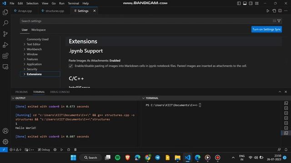Open Remote Explorer view
The height and width of the screenshot is (163, 291).
(x=5, y=67)
